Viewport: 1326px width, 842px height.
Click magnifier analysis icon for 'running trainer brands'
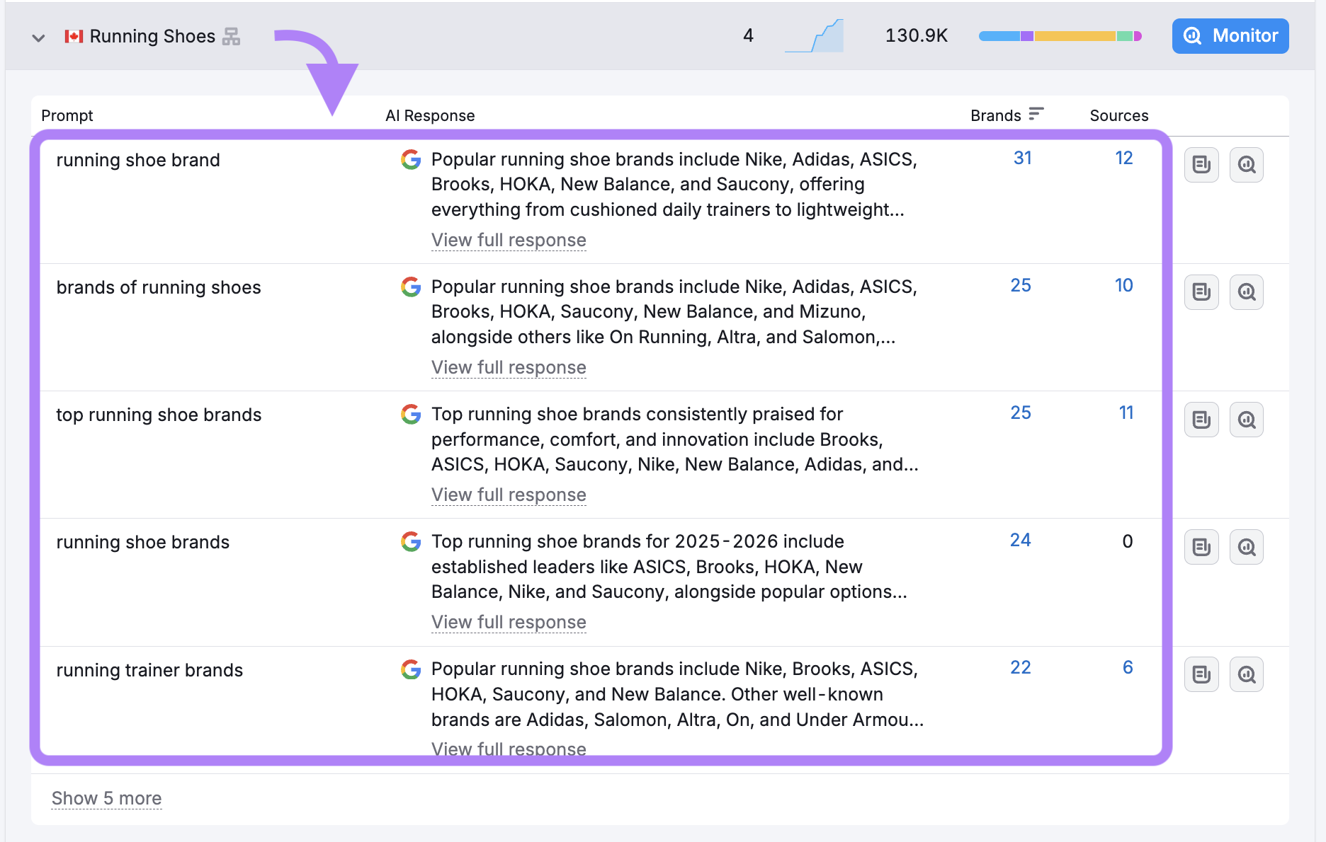coord(1246,674)
